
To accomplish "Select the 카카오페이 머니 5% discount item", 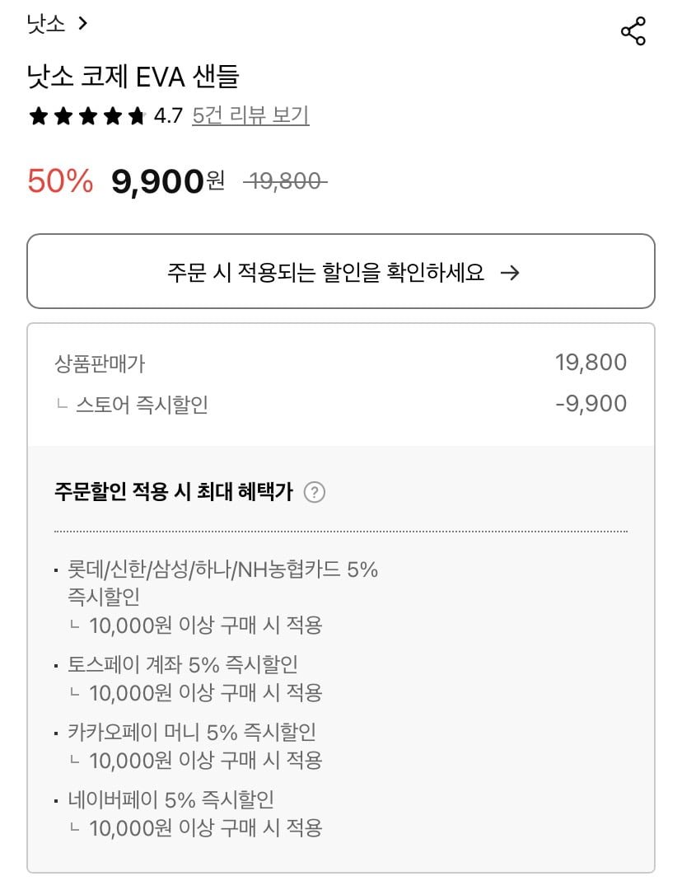I will 192,732.
